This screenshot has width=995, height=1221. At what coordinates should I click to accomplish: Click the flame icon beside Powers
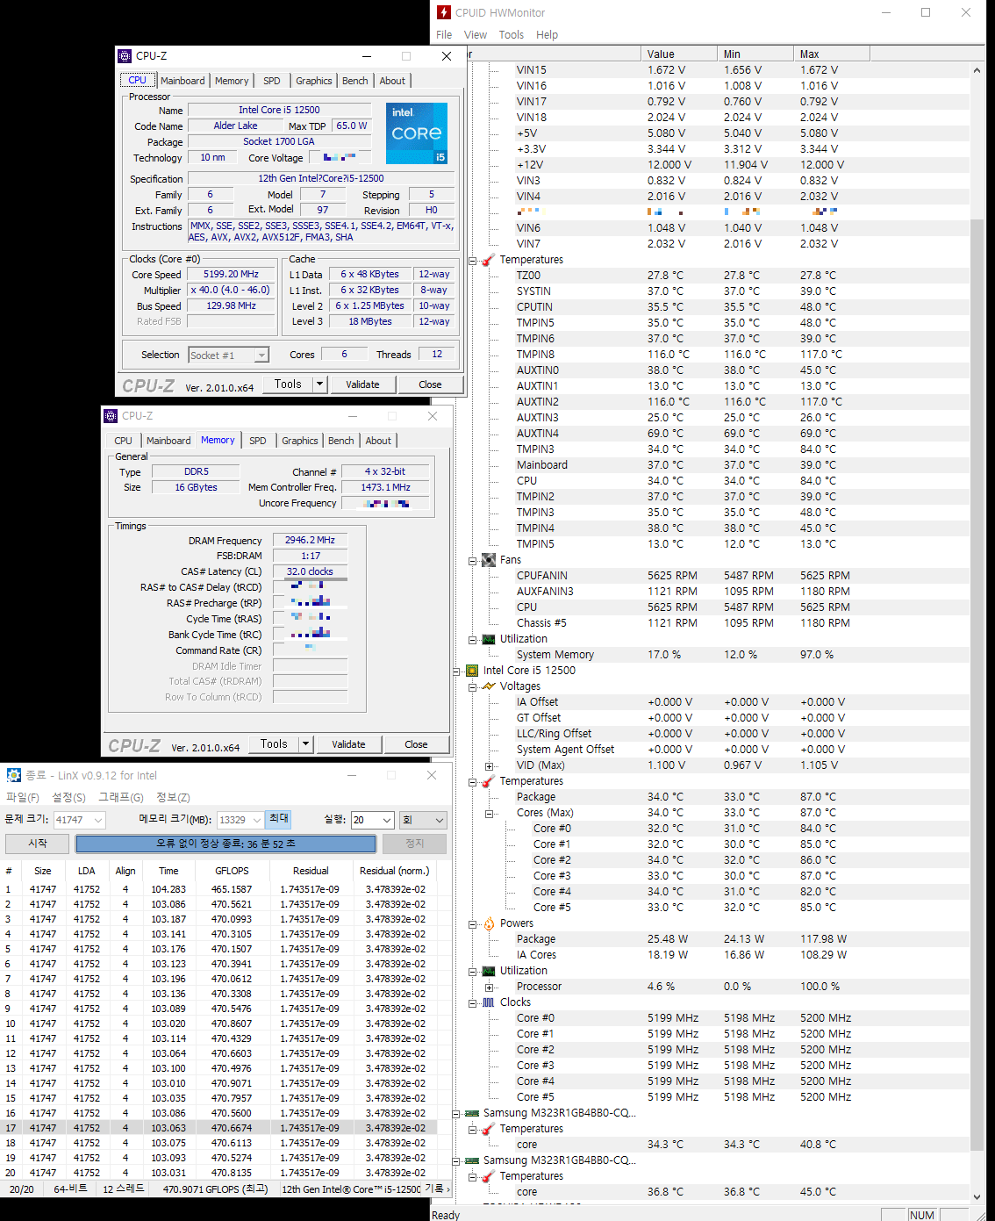489,923
